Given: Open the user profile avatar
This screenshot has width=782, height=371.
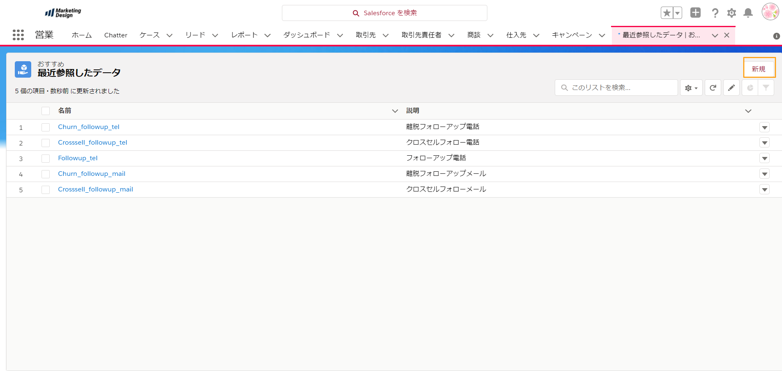Looking at the screenshot, I should tap(770, 12).
